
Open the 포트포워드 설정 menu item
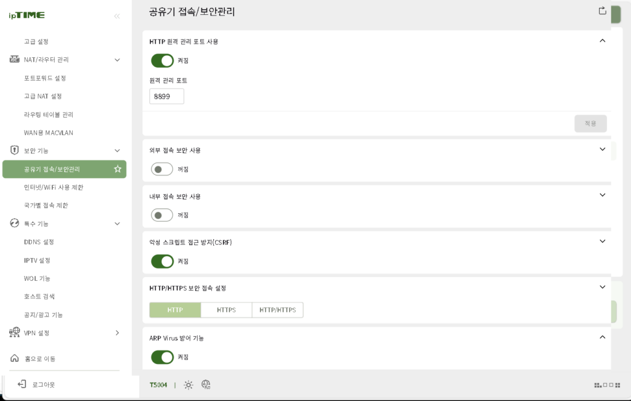(45, 78)
